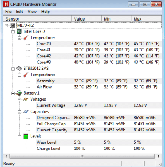This screenshot has height=167, width=165.
Task: Collapse Temperatures under ST932042 3AS
Action: pos(19,75)
